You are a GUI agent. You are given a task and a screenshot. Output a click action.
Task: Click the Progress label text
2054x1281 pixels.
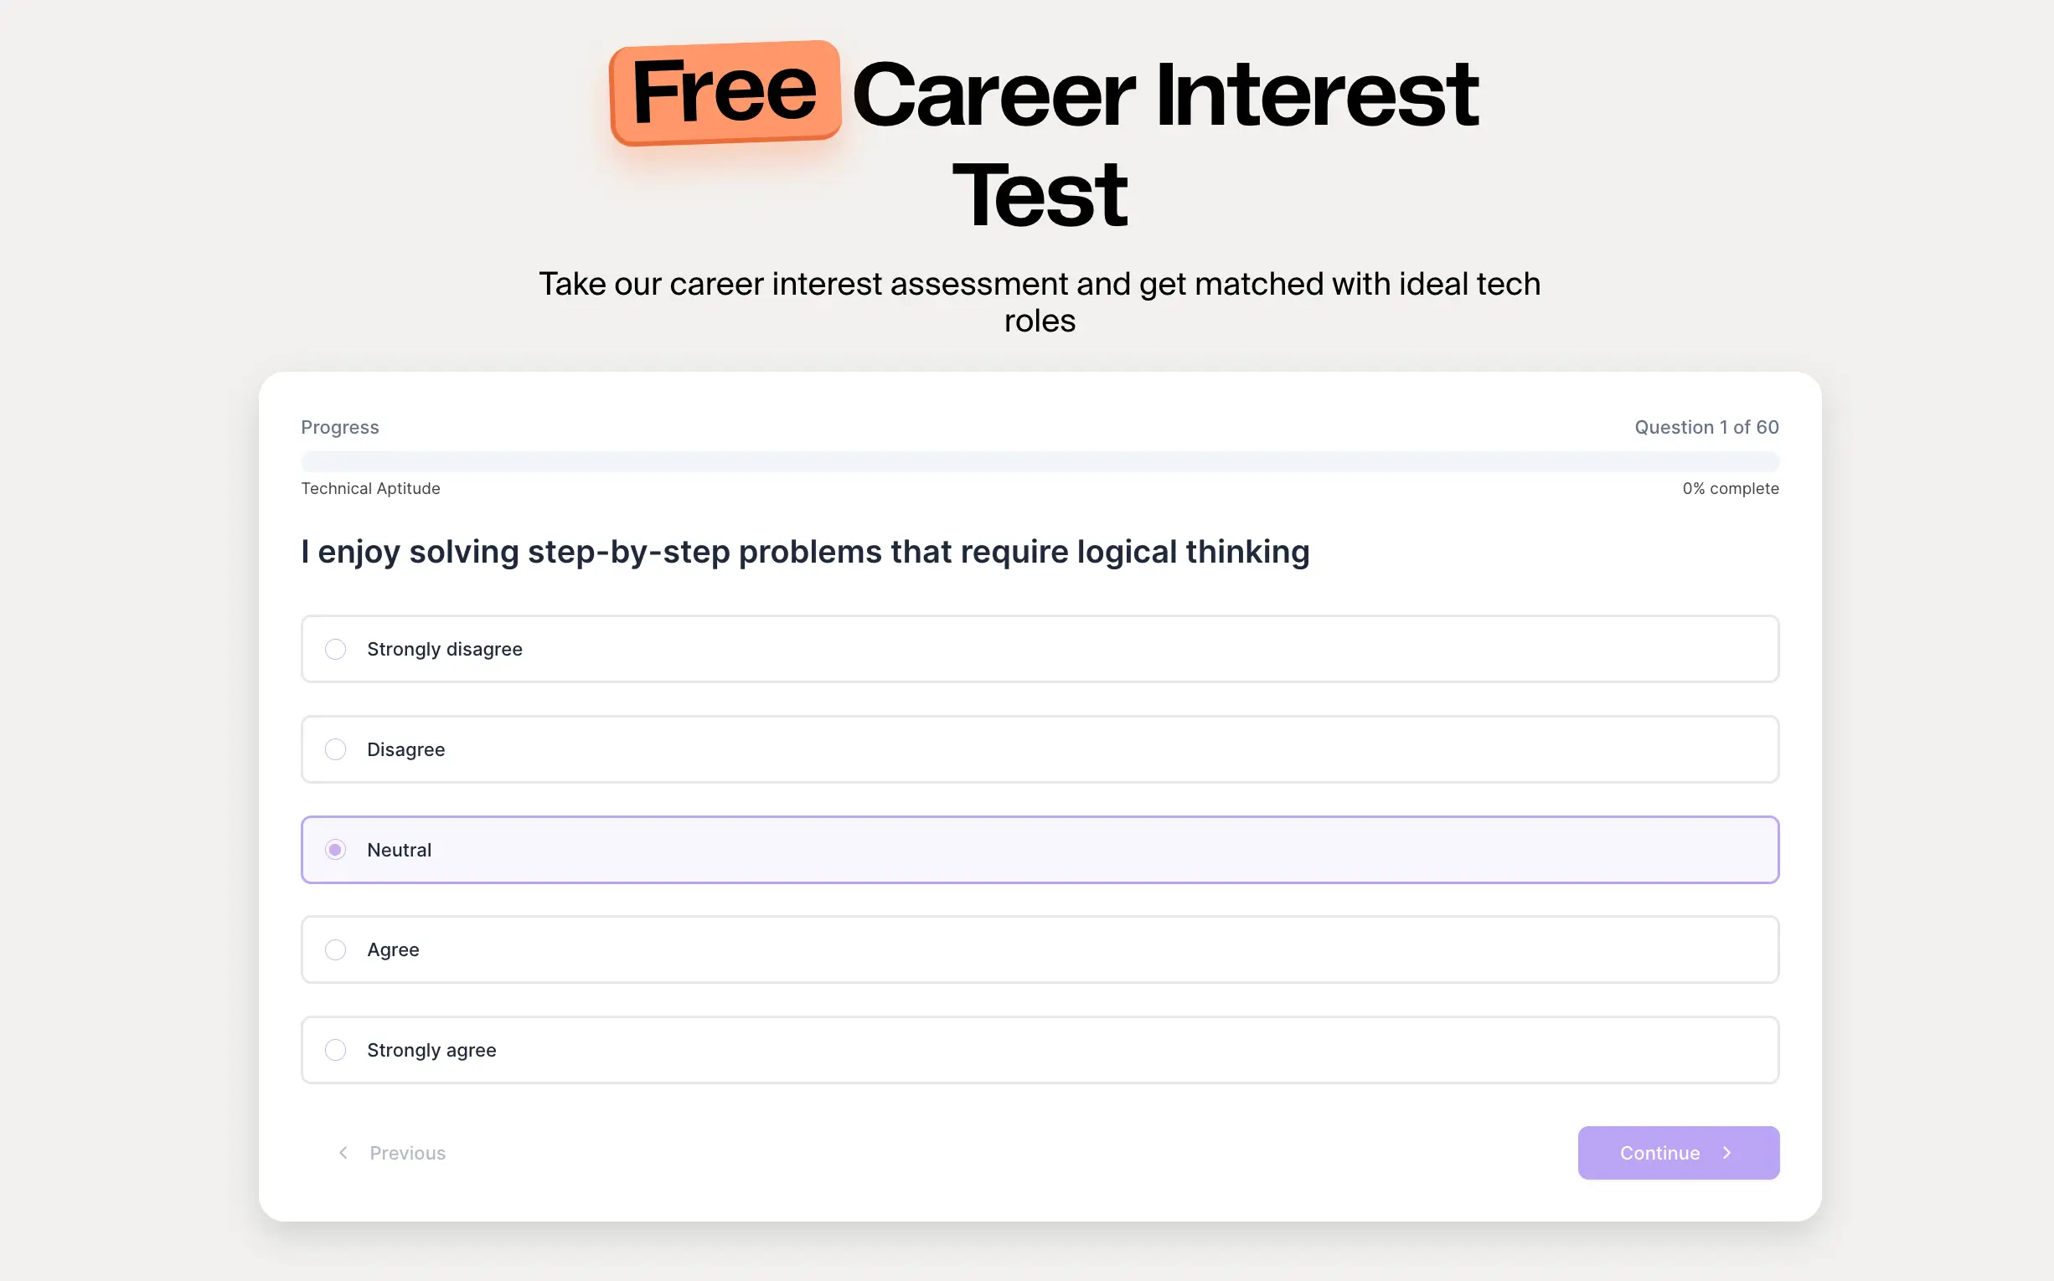(x=340, y=427)
